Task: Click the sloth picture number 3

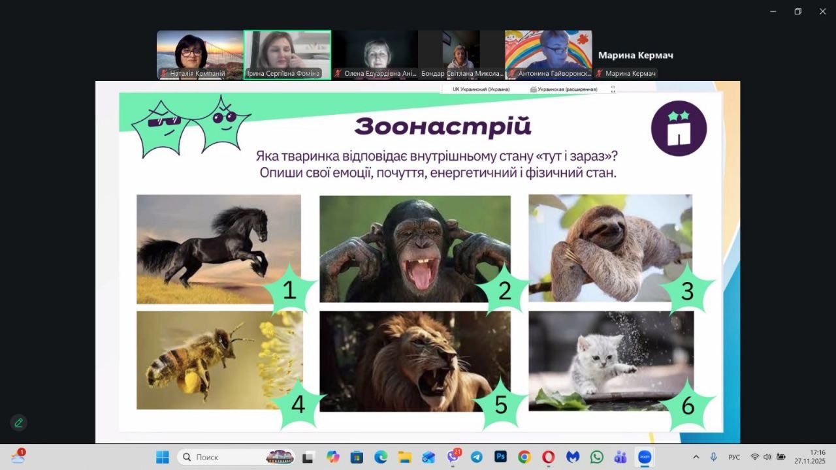Action: pos(611,248)
